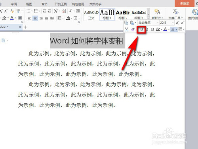Apply the 标题 2 style
The width and height of the screenshot is (198, 149).
123,15
